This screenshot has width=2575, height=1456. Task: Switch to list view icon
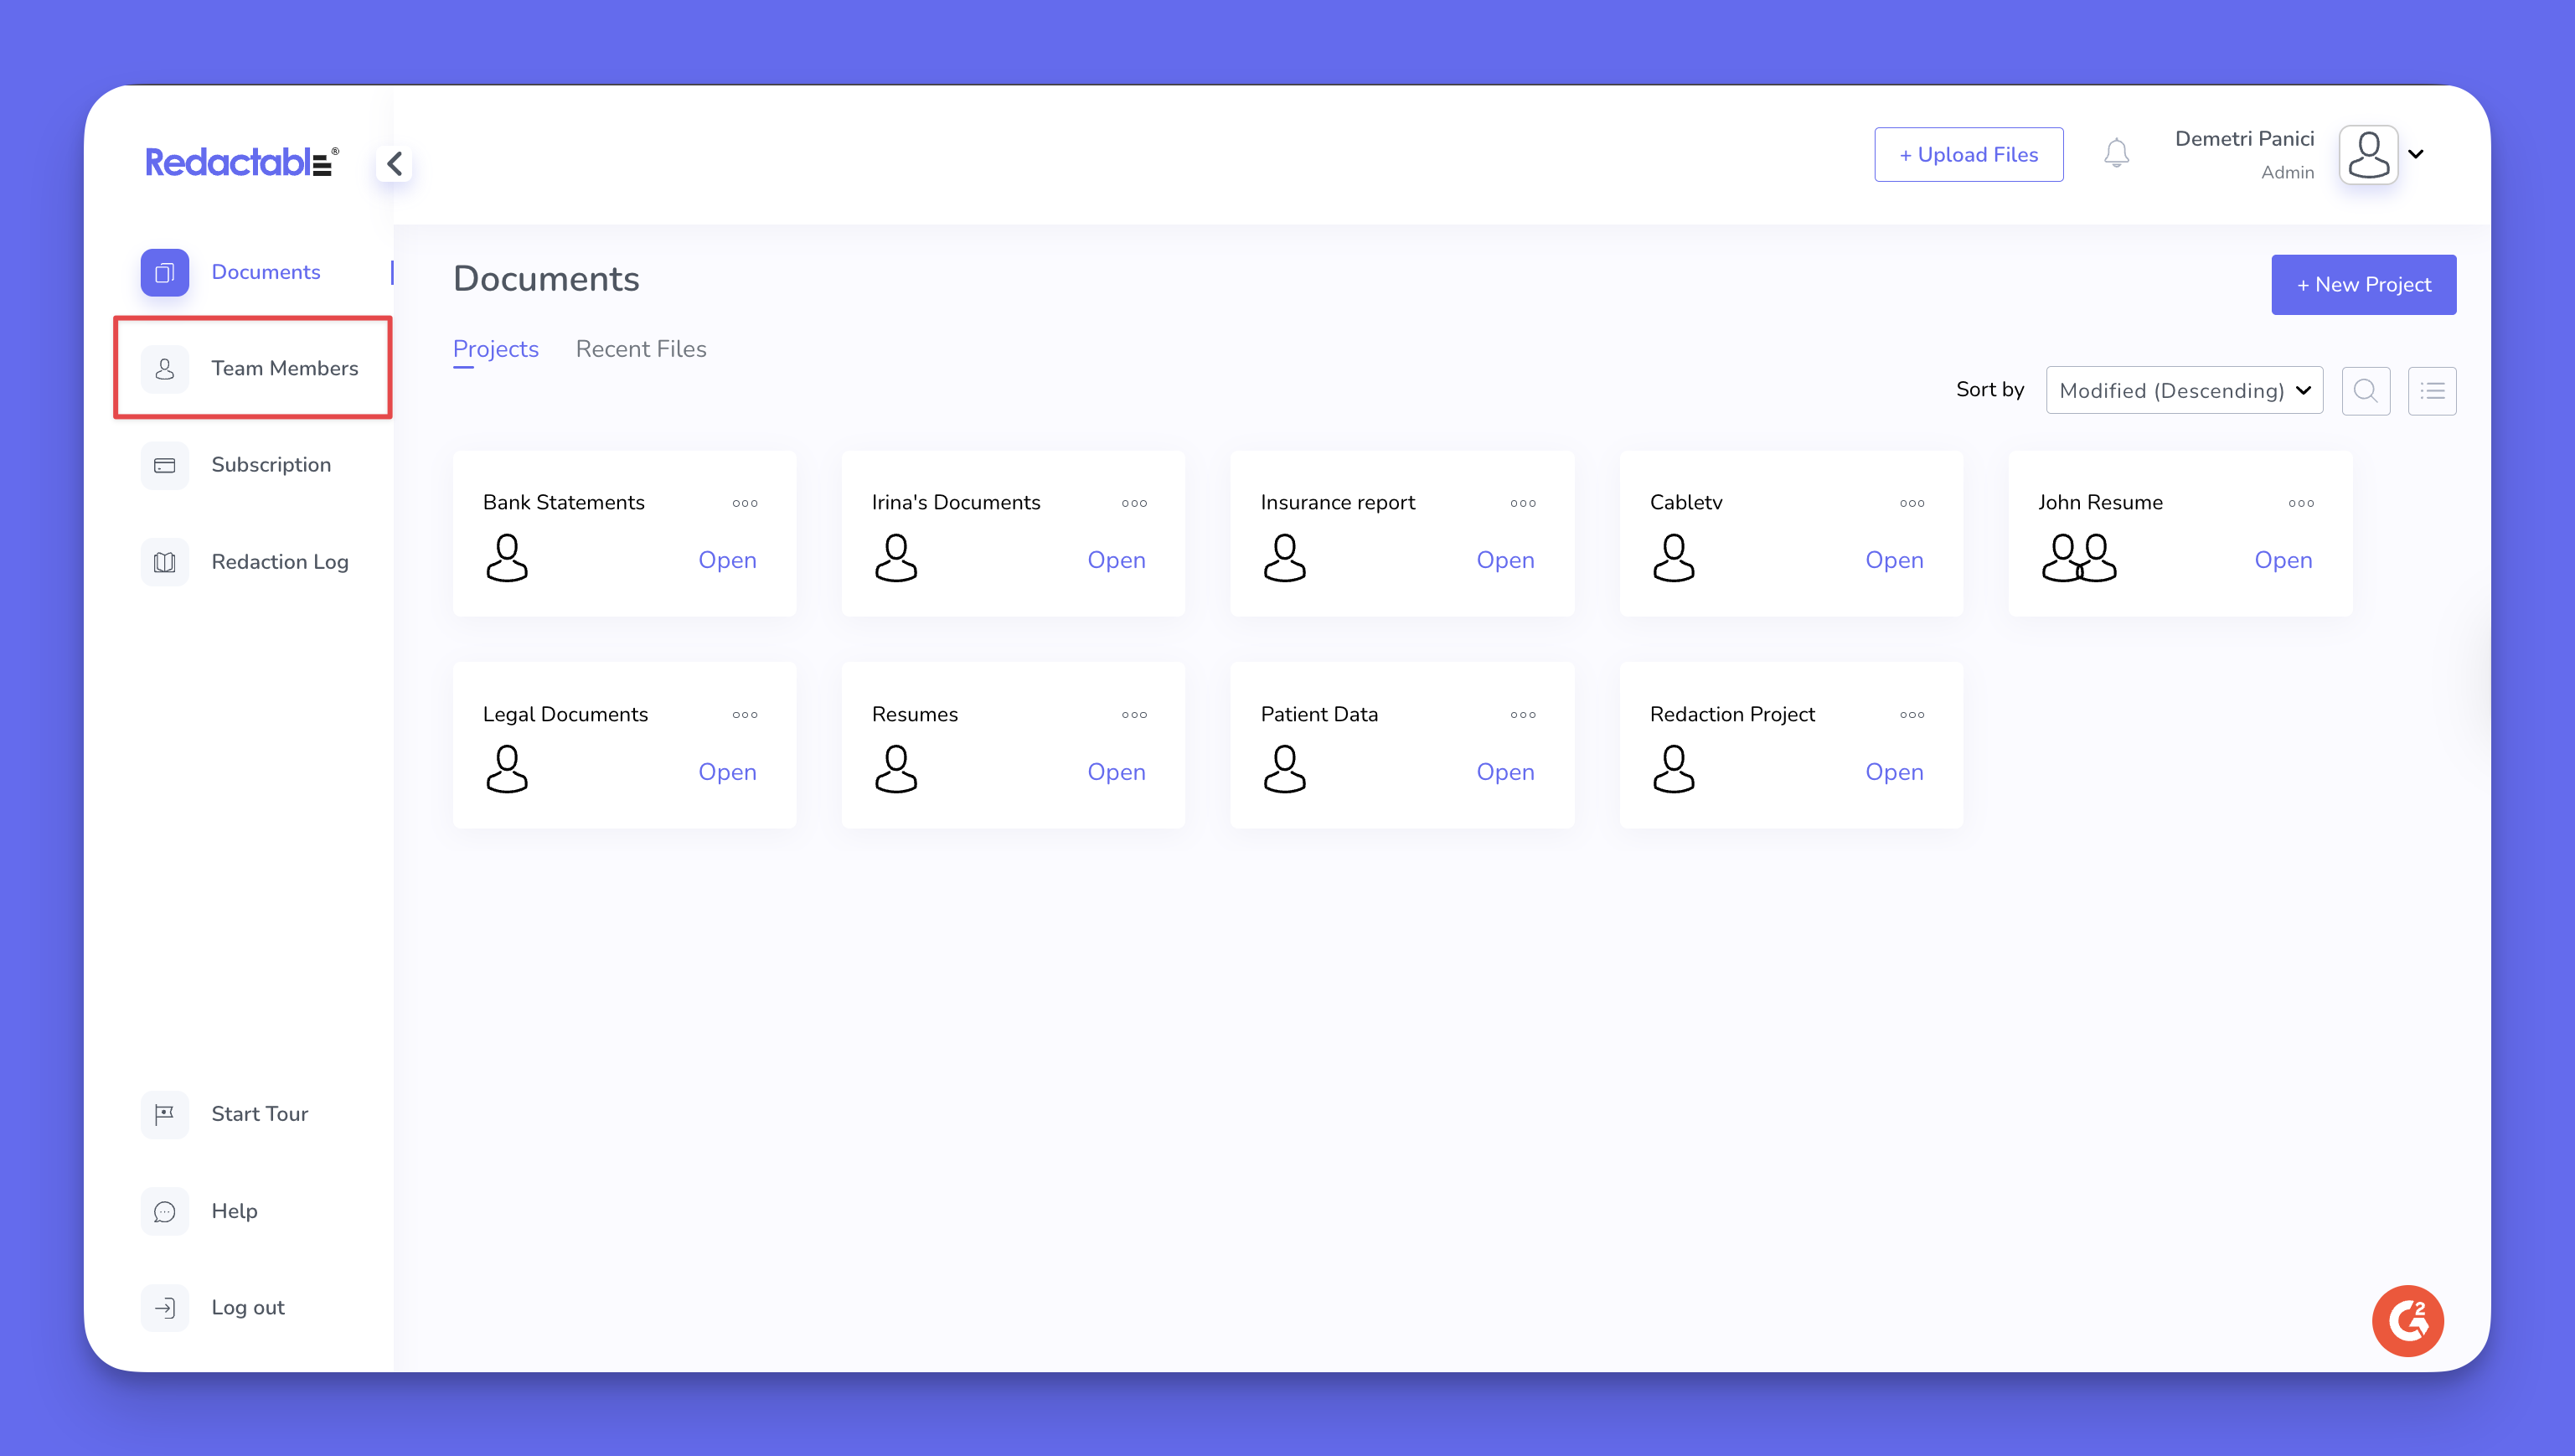click(x=2431, y=391)
